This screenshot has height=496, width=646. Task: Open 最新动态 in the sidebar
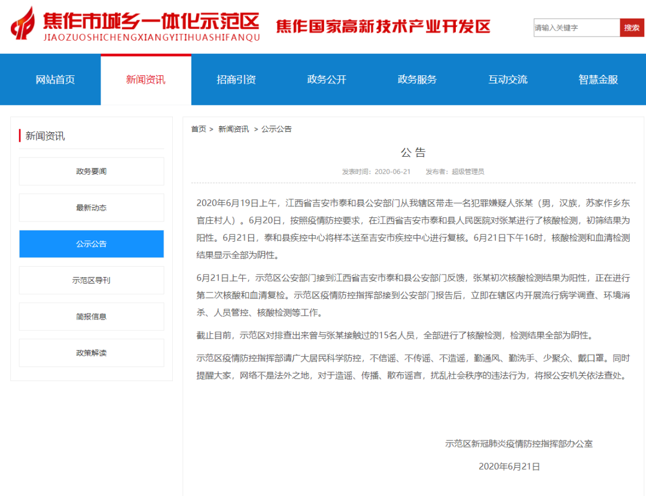(x=92, y=208)
